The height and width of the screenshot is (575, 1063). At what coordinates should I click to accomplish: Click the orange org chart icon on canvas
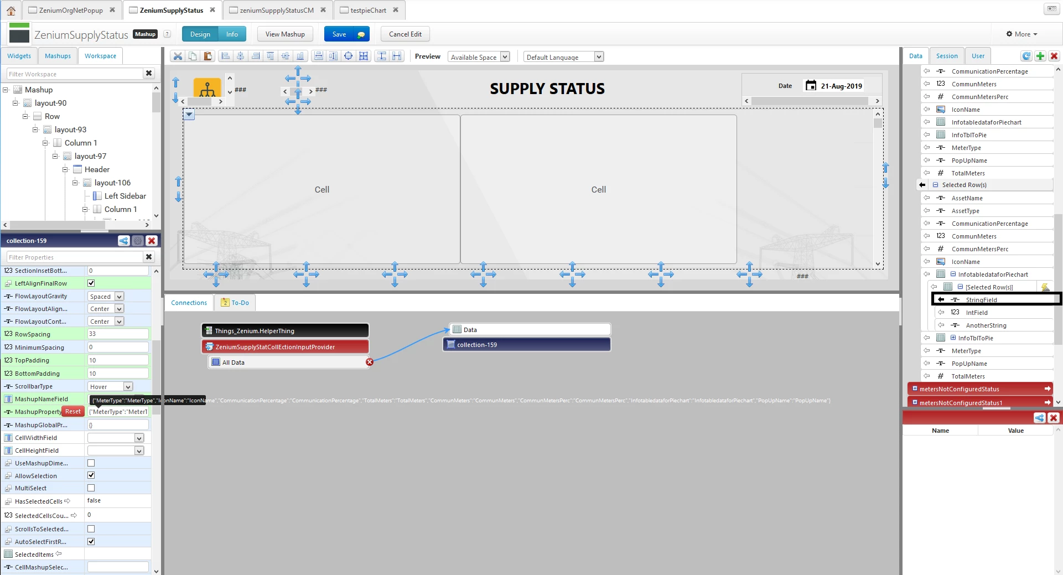(207, 87)
